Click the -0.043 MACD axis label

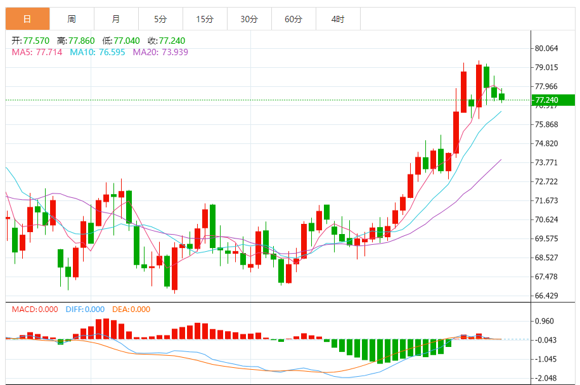[545, 340]
